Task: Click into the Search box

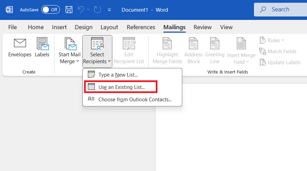Action: [280, 9]
